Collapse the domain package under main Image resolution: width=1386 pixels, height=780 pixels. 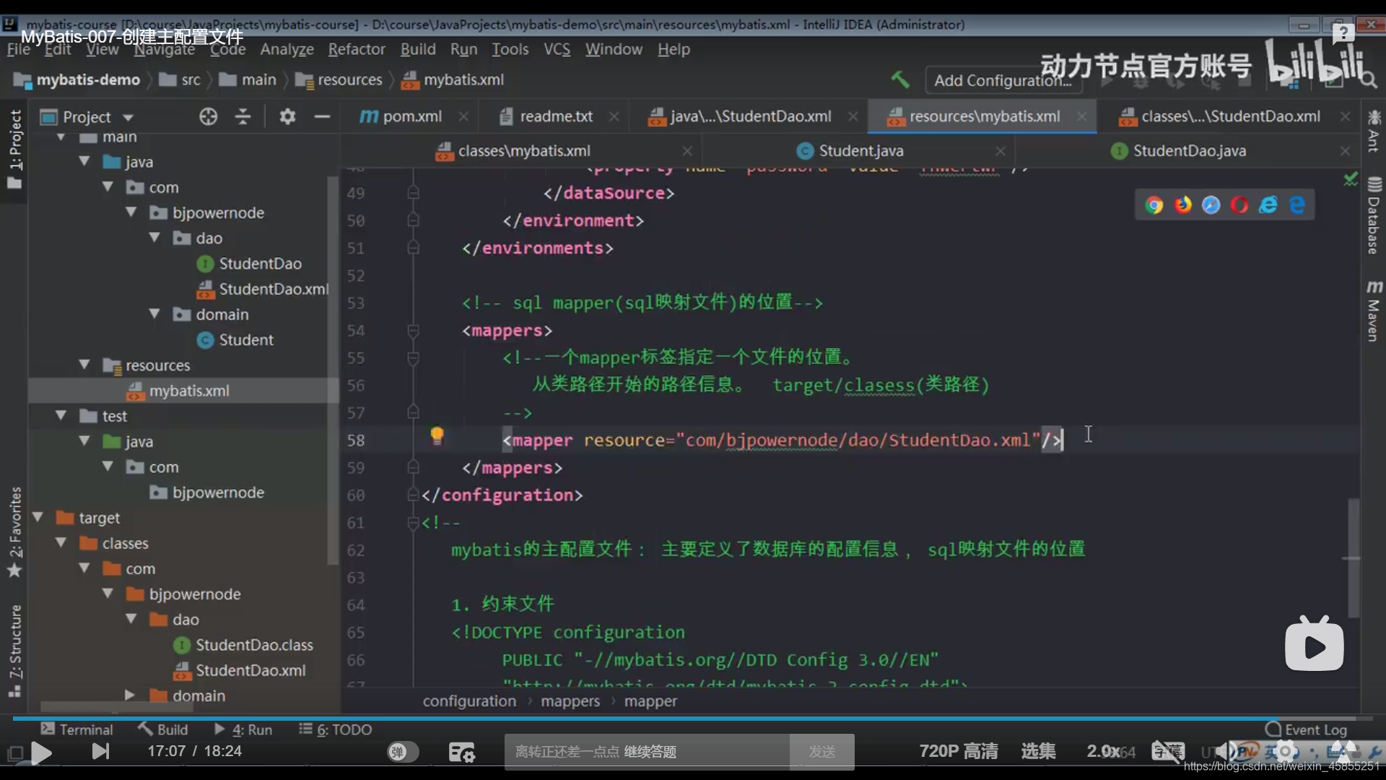point(154,314)
